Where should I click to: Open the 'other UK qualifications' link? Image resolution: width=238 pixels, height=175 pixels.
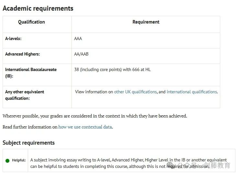(135, 92)
